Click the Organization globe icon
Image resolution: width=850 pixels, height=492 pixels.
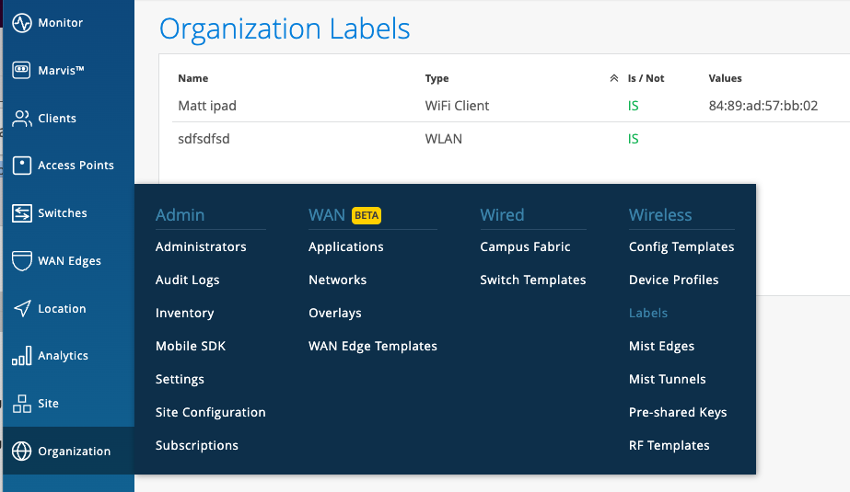(x=22, y=452)
